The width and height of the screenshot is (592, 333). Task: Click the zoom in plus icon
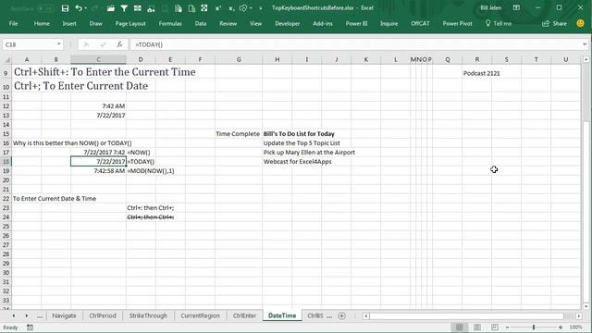click(561, 327)
